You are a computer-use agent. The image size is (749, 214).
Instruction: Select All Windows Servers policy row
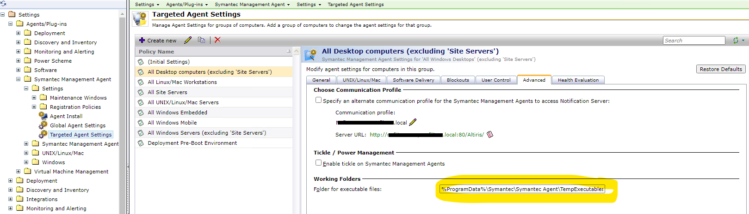click(206, 133)
